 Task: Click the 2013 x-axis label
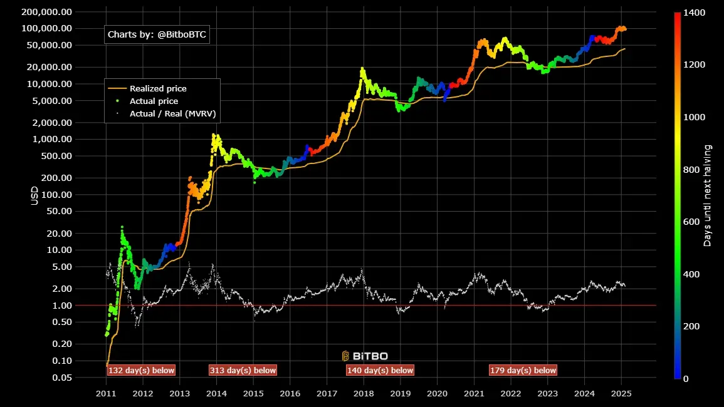180,394
